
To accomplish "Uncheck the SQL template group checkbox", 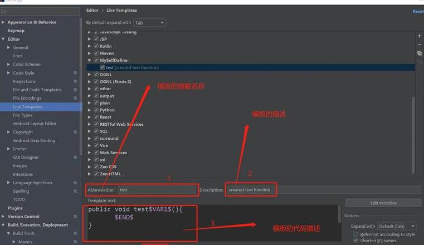I will click(x=96, y=131).
